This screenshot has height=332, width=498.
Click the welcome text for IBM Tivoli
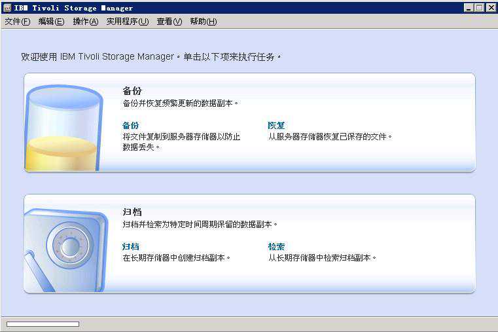(x=151, y=57)
